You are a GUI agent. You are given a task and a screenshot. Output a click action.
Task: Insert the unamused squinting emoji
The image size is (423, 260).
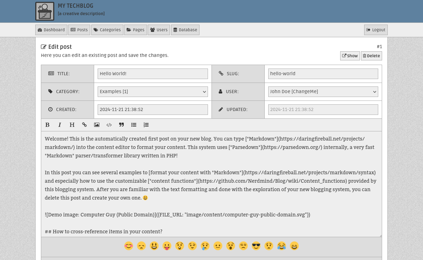tap(243, 246)
